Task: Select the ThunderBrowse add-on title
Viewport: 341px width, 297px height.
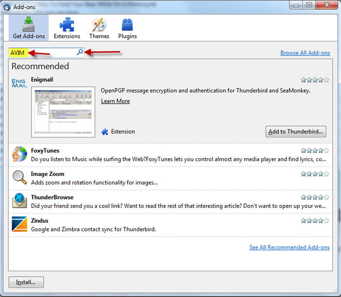Action: point(52,197)
